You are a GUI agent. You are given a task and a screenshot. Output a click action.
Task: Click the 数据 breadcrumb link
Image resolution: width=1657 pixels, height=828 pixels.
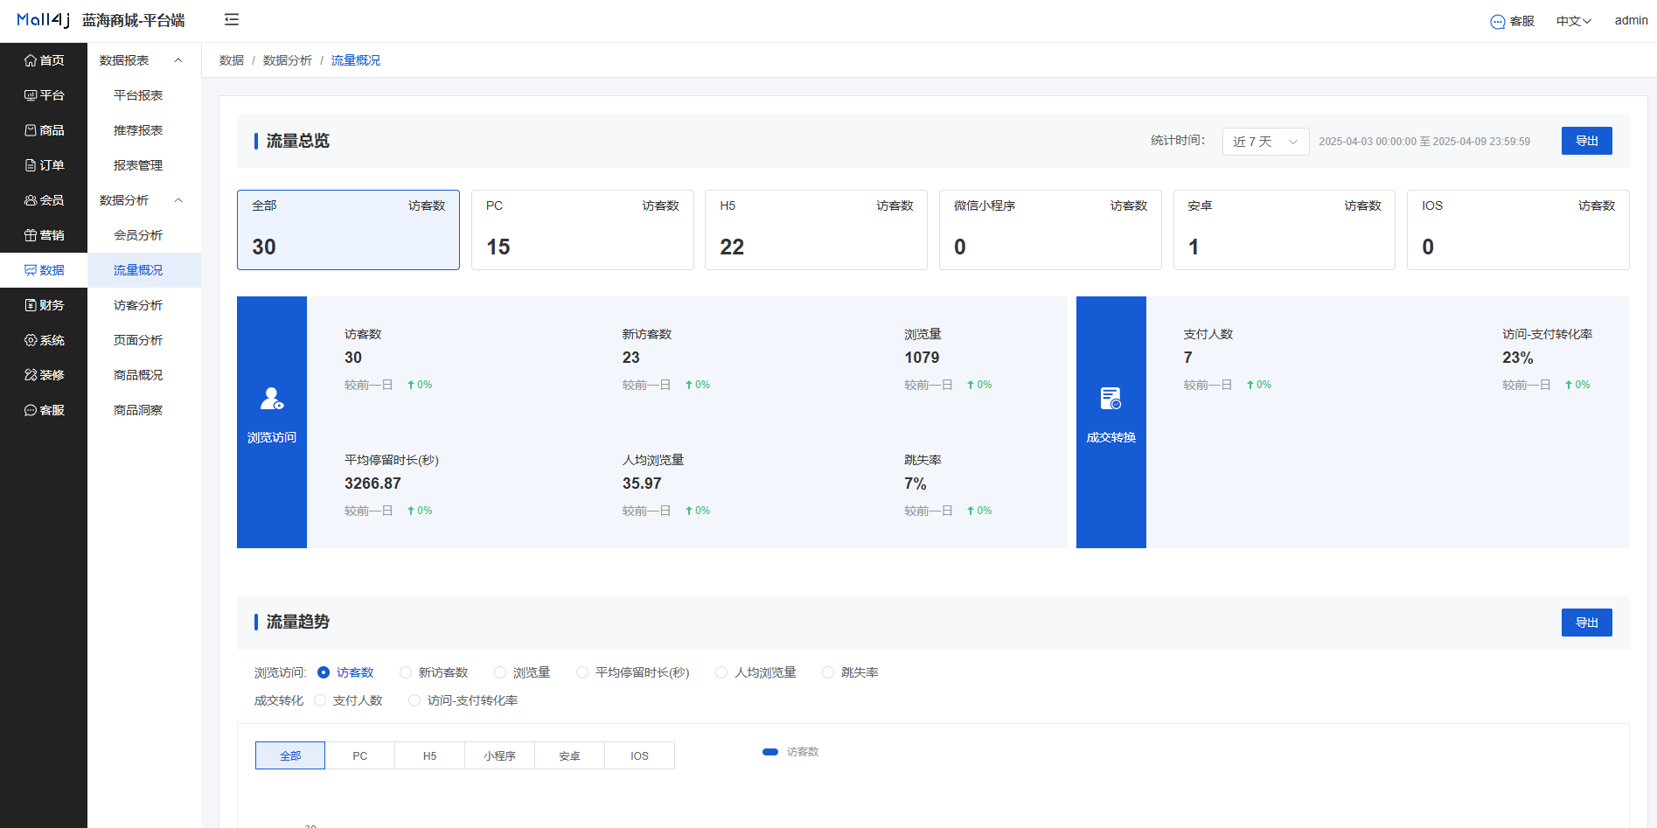(232, 60)
